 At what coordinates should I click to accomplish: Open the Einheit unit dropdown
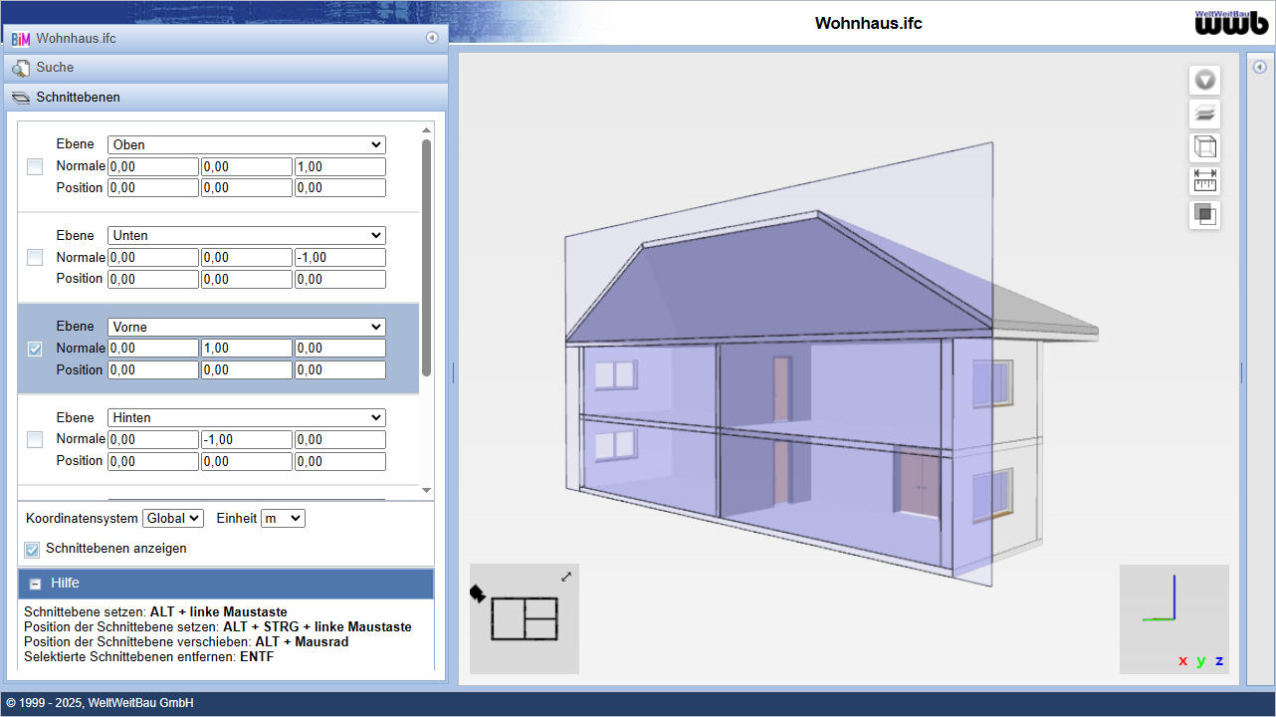[x=283, y=519]
